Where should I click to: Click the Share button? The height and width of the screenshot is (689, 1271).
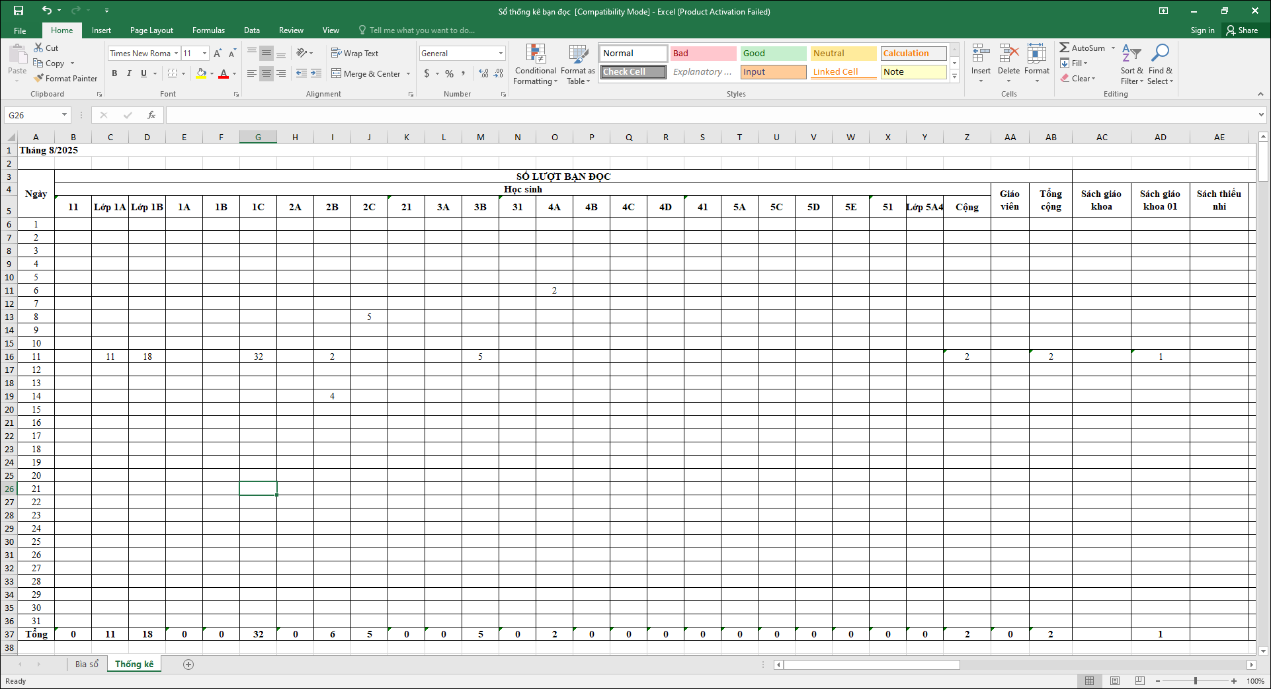click(x=1242, y=30)
